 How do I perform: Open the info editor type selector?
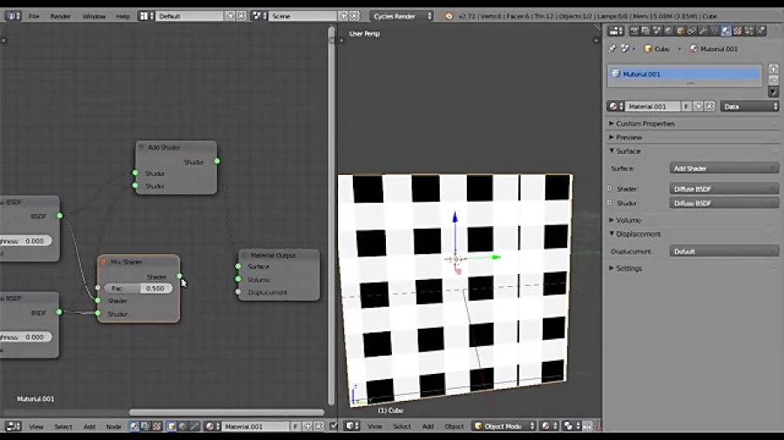[x=12, y=16]
